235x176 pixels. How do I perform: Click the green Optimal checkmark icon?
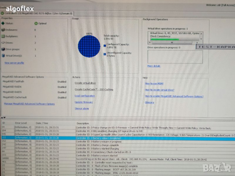(36, 23)
